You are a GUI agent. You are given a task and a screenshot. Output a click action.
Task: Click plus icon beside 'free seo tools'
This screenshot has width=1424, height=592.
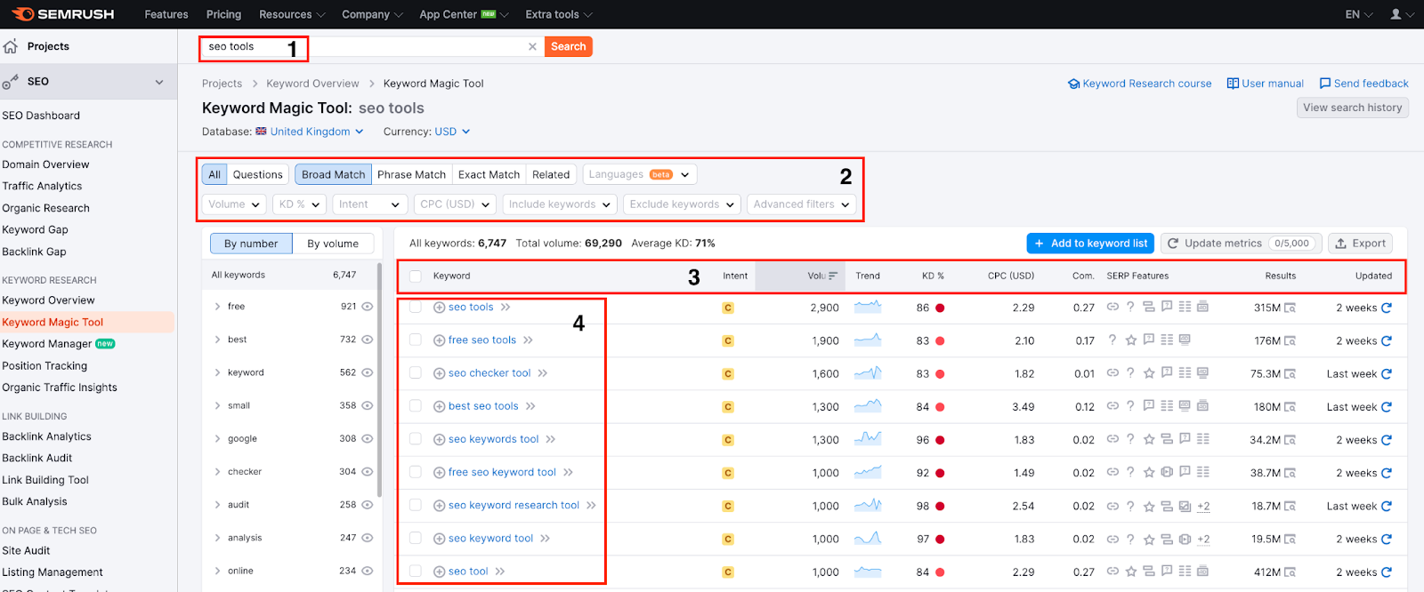439,340
